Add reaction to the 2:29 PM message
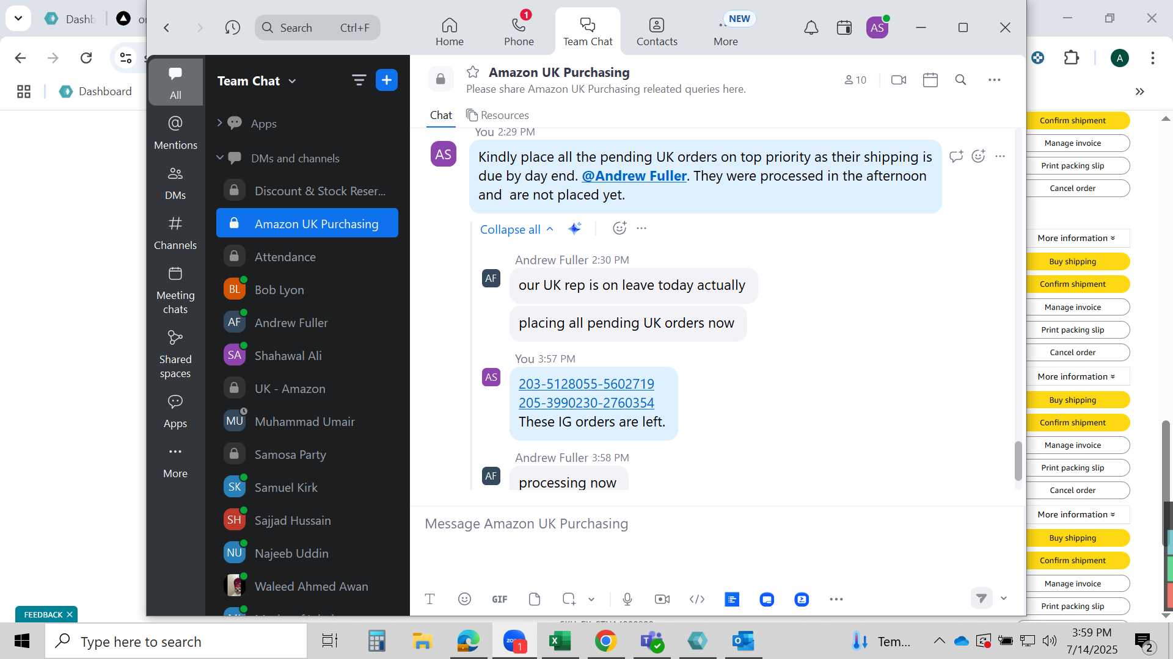Screen dimensions: 1173x659 [x=979, y=156]
